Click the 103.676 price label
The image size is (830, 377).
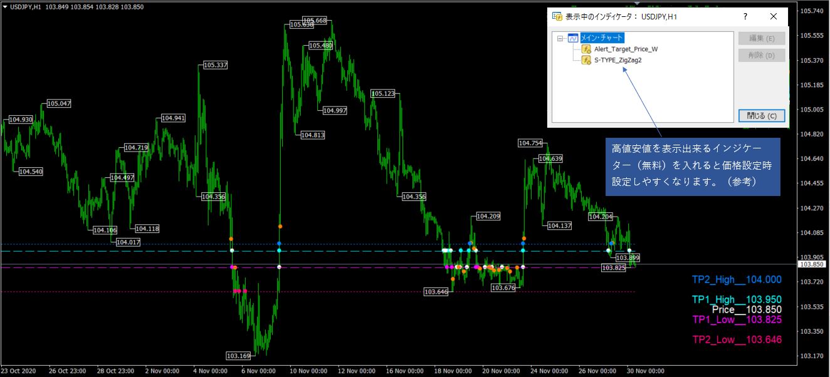503,288
